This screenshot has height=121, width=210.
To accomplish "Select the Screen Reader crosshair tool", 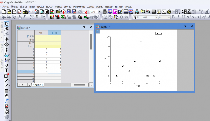I will (x=6, y=39).
